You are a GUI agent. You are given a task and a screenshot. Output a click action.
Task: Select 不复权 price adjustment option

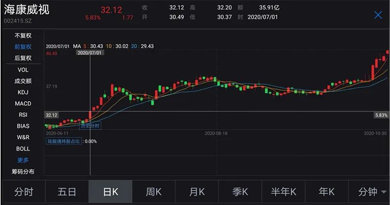pyautogui.click(x=23, y=36)
